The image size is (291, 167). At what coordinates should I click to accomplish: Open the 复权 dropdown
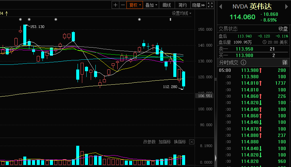[135, 5]
